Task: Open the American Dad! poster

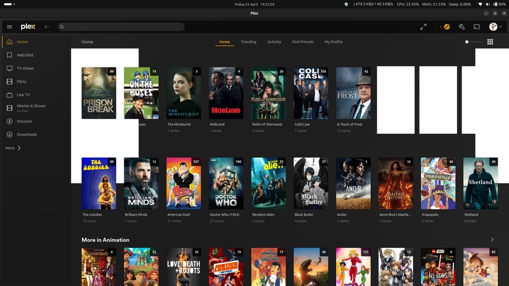Action: tap(184, 183)
